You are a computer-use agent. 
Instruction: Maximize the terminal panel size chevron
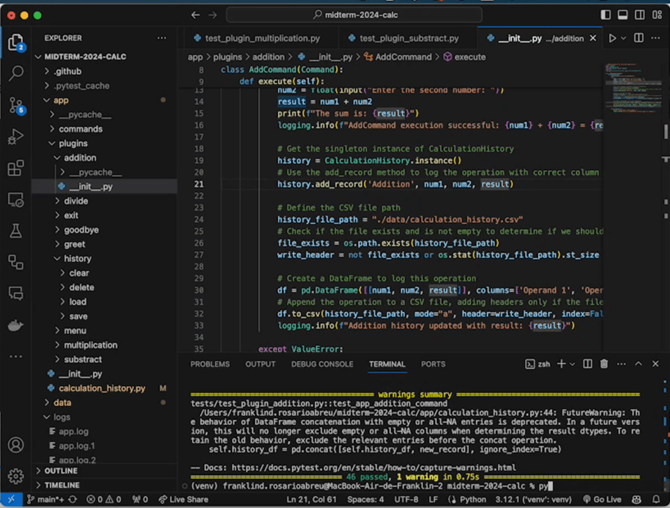(639, 364)
